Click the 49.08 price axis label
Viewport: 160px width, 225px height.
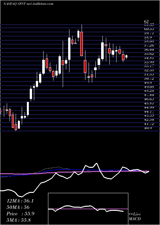tap(149, 87)
